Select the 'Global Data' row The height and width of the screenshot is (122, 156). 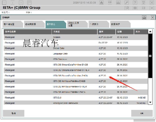click(x=76, y=48)
